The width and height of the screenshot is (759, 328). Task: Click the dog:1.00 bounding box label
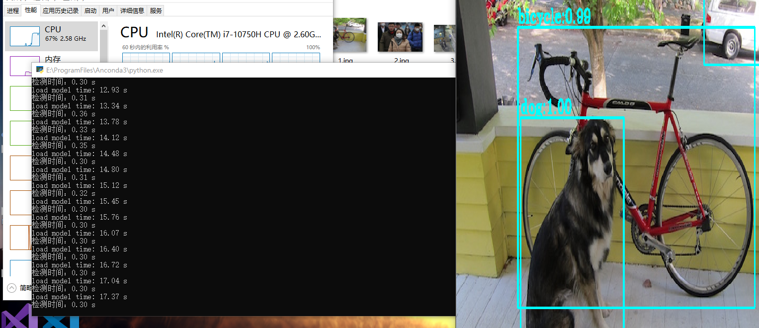pos(545,106)
